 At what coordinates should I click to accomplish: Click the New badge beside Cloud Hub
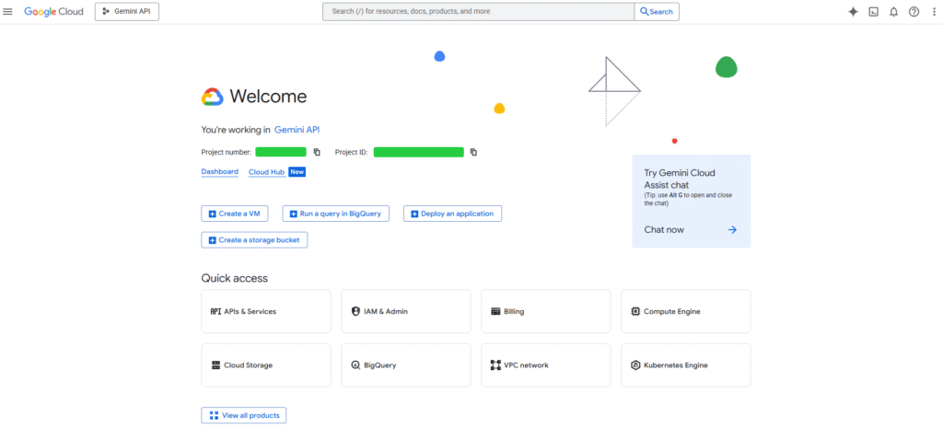[297, 172]
